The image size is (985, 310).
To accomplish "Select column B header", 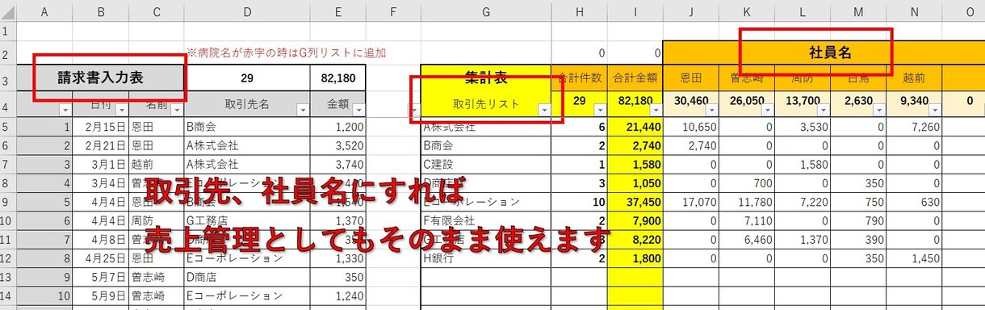I will tap(100, 11).
